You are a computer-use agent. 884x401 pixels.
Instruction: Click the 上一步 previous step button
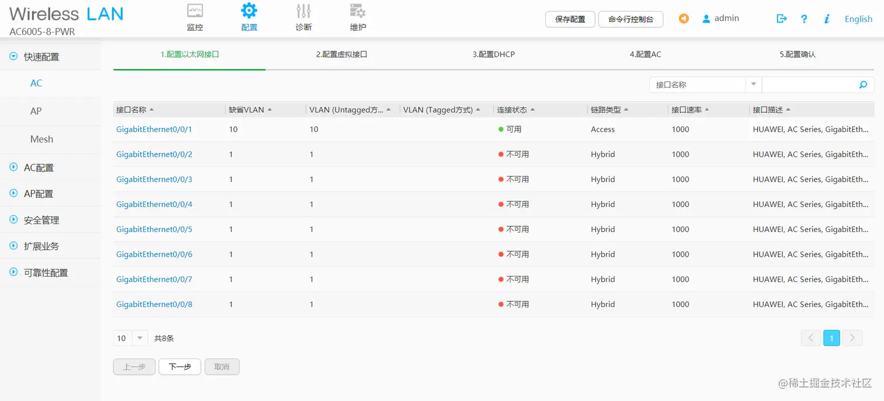pyautogui.click(x=134, y=367)
